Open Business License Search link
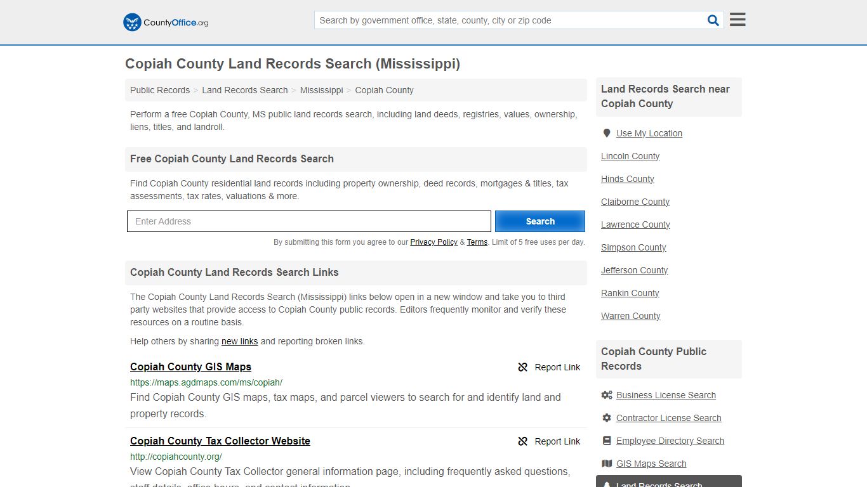 point(666,395)
